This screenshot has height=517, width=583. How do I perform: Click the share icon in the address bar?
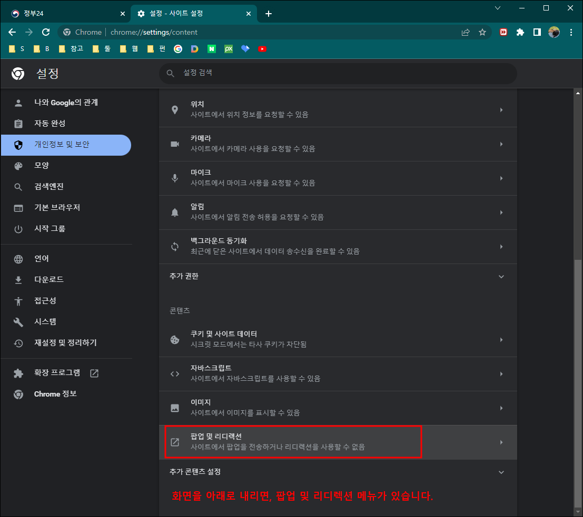coord(466,32)
